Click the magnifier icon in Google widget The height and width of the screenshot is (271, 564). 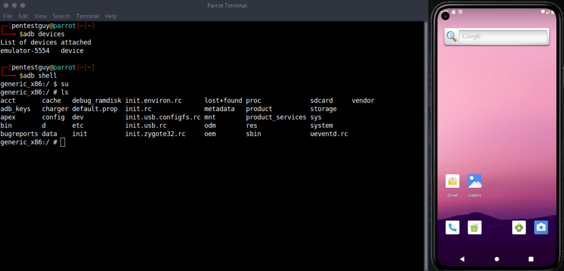[x=452, y=36]
